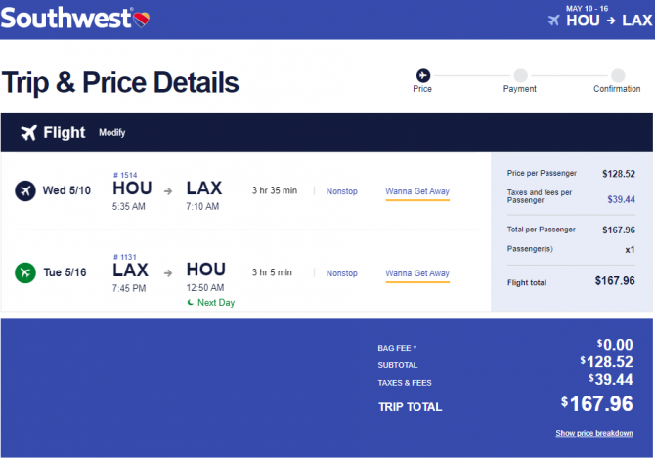Click the arrow between LAX and HOU on return flight
This screenshot has width=655, height=459.
168,273
